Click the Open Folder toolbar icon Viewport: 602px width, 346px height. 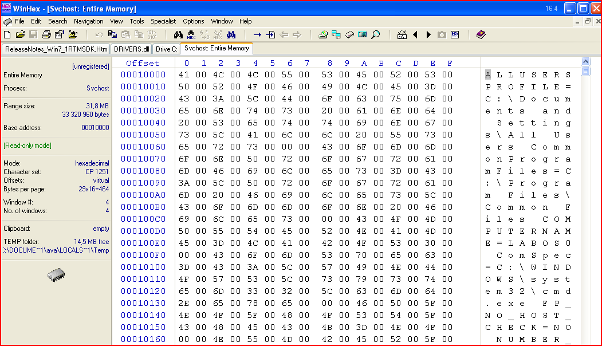pyautogui.click(x=73, y=35)
